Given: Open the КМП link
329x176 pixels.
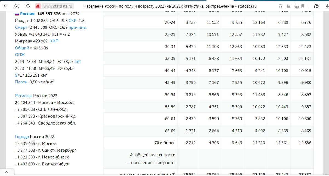Looking at the screenshot, I should [x=54, y=41].
